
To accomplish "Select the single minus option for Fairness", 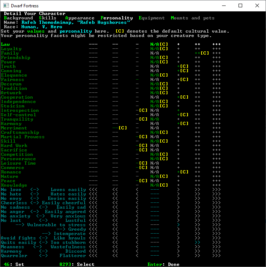I will tap(137, 80).
